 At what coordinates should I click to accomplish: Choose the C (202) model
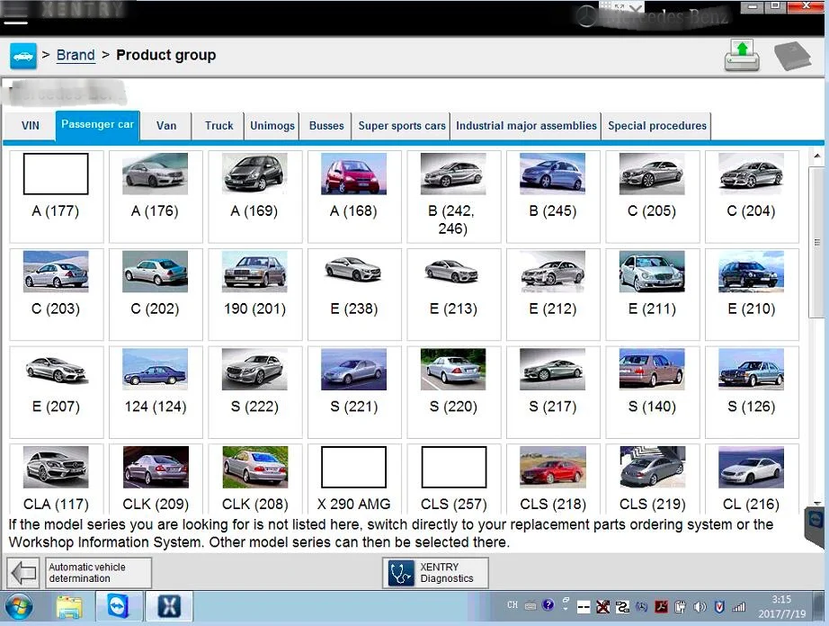point(156,294)
